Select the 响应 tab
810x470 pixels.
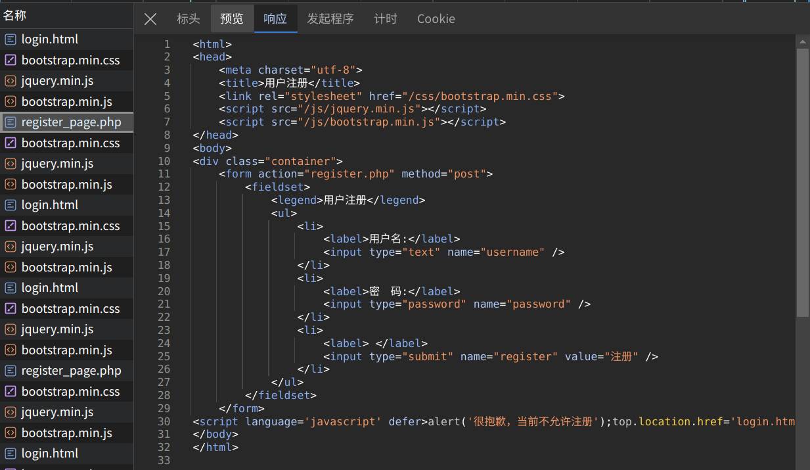pyautogui.click(x=275, y=19)
